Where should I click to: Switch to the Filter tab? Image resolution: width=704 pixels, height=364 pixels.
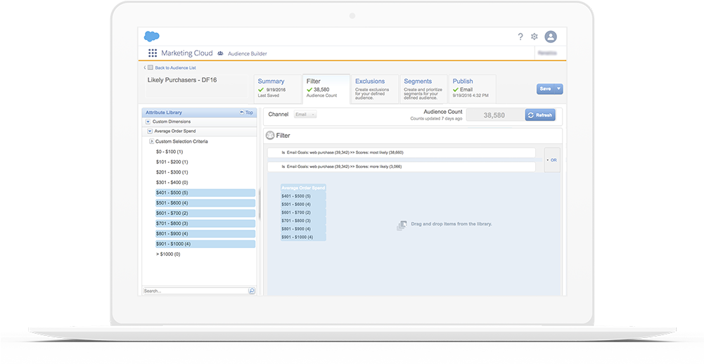pyautogui.click(x=326, y=89)
